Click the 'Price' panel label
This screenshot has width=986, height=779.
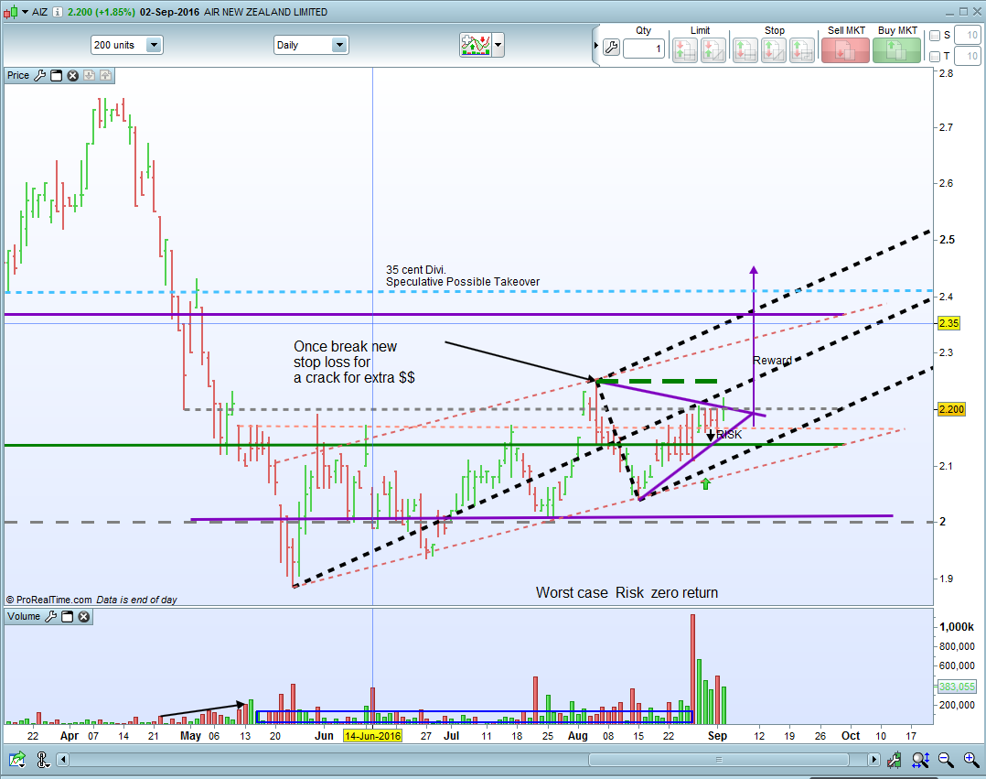pyautogui.click(x=18, y=75)
